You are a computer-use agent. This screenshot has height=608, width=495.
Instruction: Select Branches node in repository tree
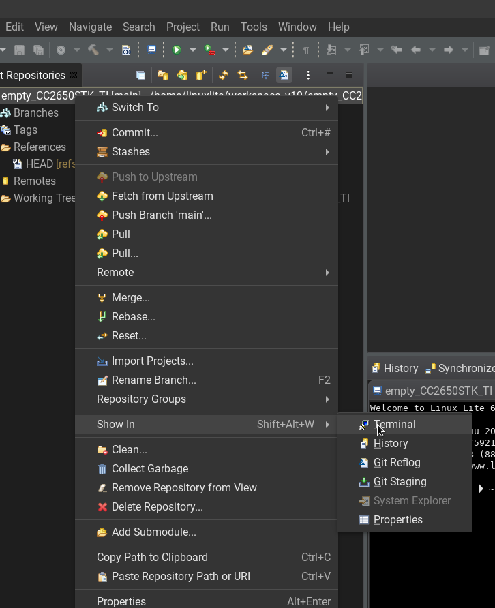pyautogui.click(x=35, y=113)
